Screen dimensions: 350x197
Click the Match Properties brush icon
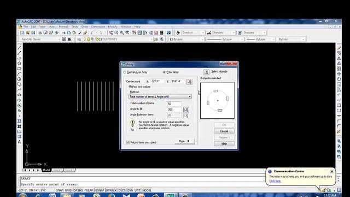coord(85,33)
